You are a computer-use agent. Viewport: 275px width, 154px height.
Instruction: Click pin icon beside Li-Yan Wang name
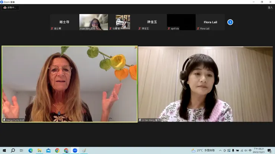pyautogui.click(x=140, y=120)
